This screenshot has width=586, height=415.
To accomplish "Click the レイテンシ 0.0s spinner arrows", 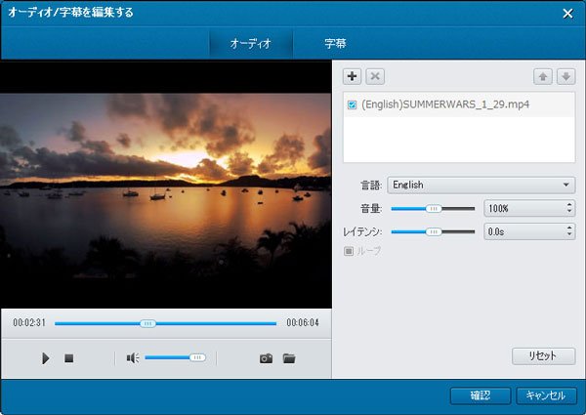I will point(569,231).
